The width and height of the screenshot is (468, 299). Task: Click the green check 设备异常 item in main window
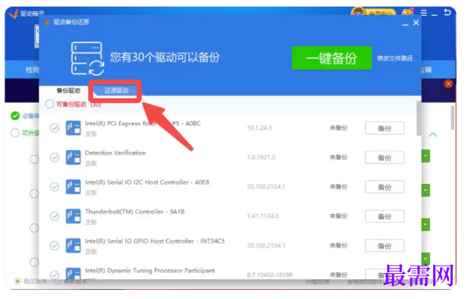pos(15,116)
